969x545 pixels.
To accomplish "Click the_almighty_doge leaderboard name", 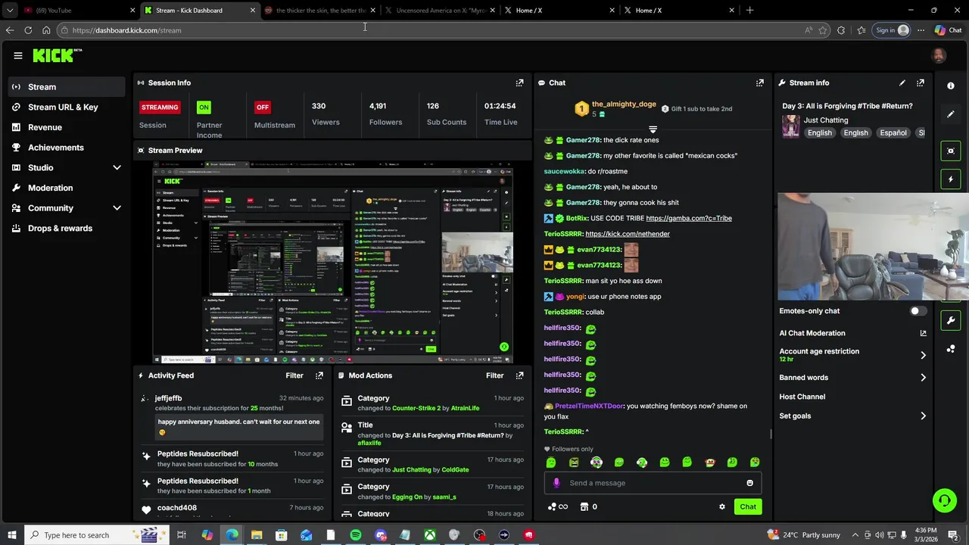I will point(624,104).
